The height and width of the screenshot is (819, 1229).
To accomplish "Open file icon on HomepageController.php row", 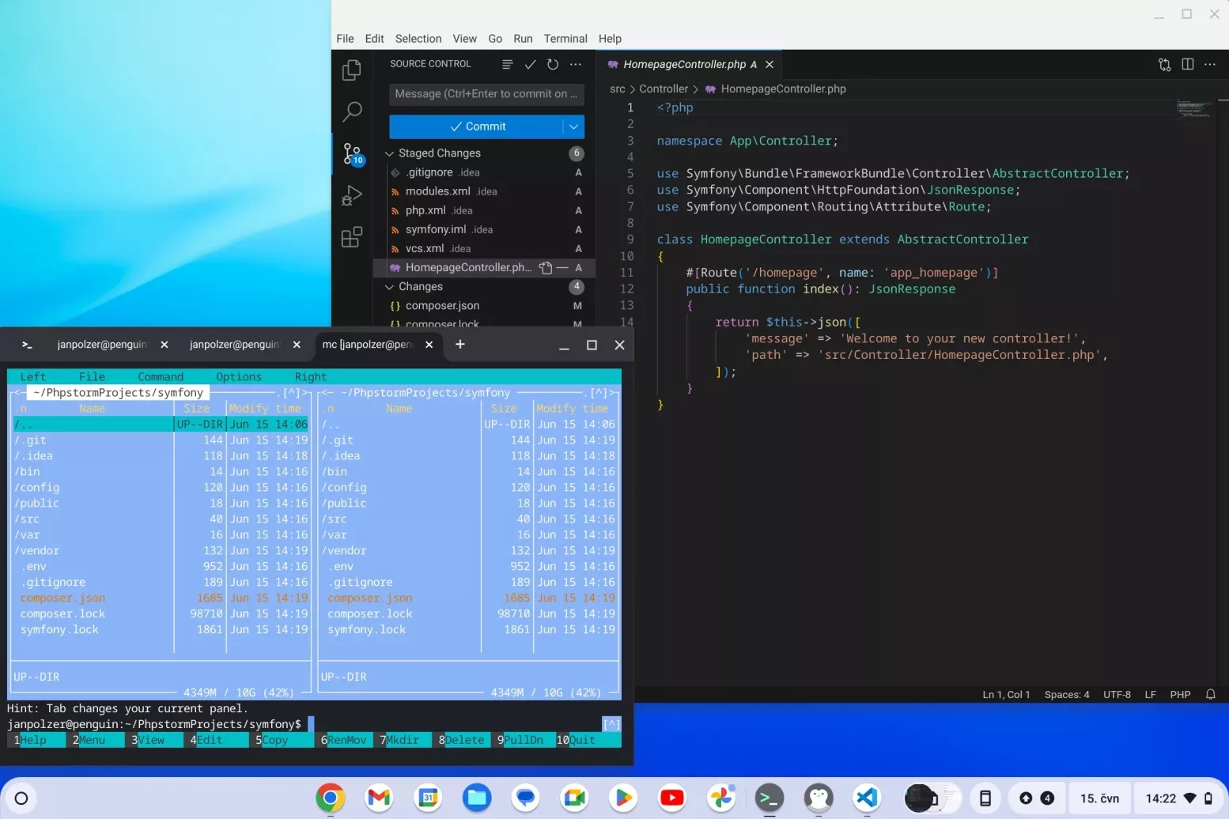I will point(545,268).
